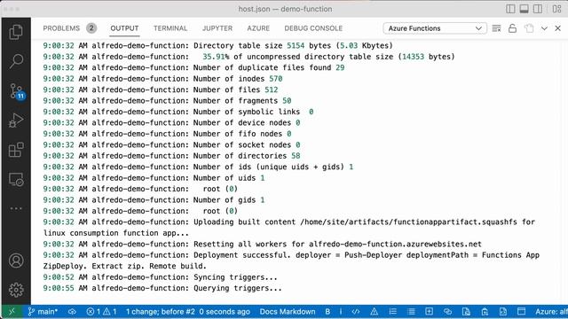
Task: Click the preview status bar icon at far right
Action: click(521, 311)
